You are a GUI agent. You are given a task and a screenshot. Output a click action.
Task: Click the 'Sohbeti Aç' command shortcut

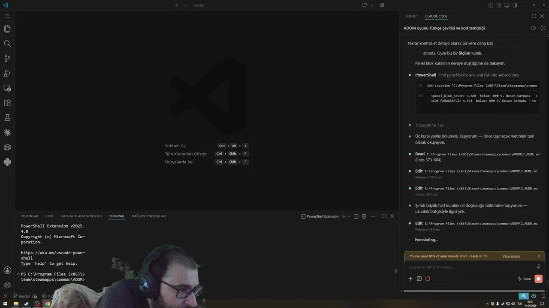click(x=175, y=146)
